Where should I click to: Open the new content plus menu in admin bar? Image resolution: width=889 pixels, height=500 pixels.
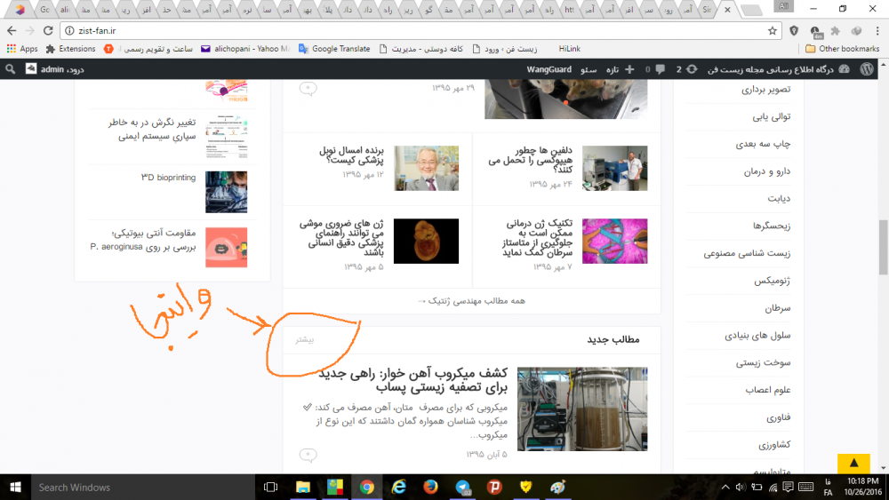tap(629, 69)
